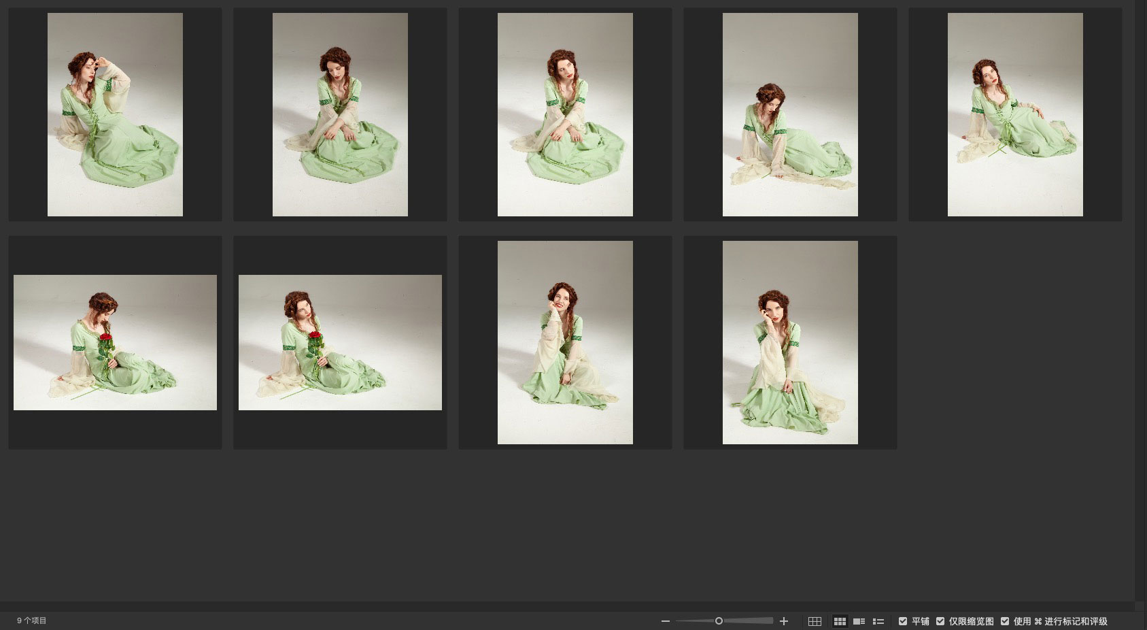Viewport: 1147px width, 630px height.
Task: Switch to thumbnail grid view
Action: coord(840,621)
